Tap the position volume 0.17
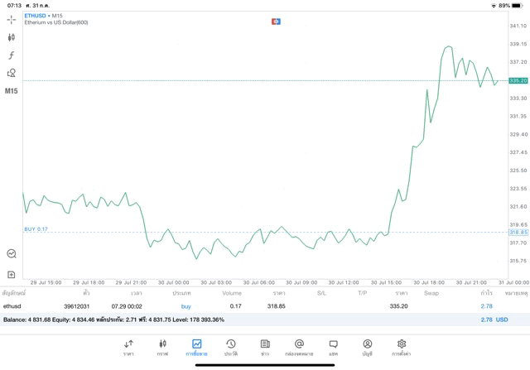 point(235,306)
